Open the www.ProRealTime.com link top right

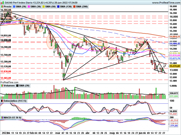pos(165,2)
